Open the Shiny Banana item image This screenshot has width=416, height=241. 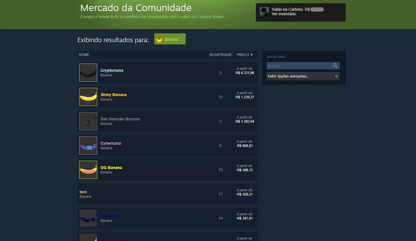coord(88,97)
